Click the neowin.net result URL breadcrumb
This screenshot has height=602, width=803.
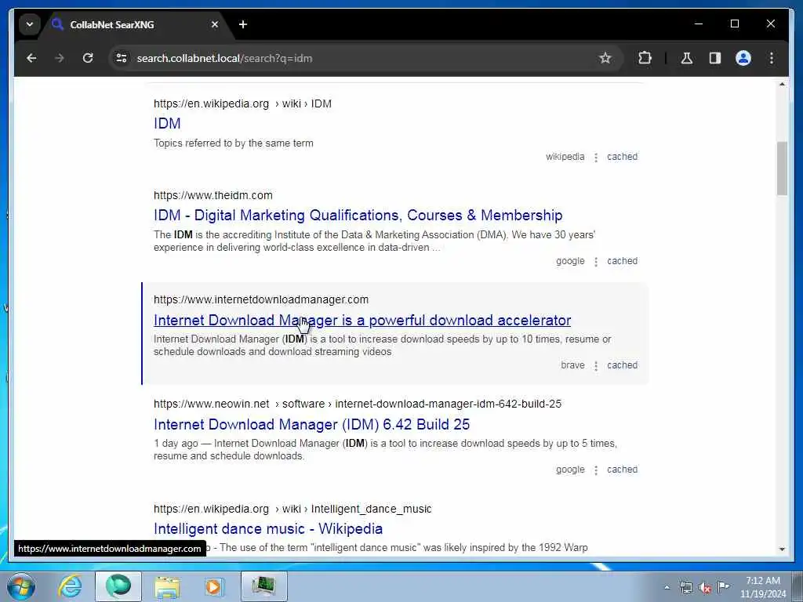(x=358, y=404)
